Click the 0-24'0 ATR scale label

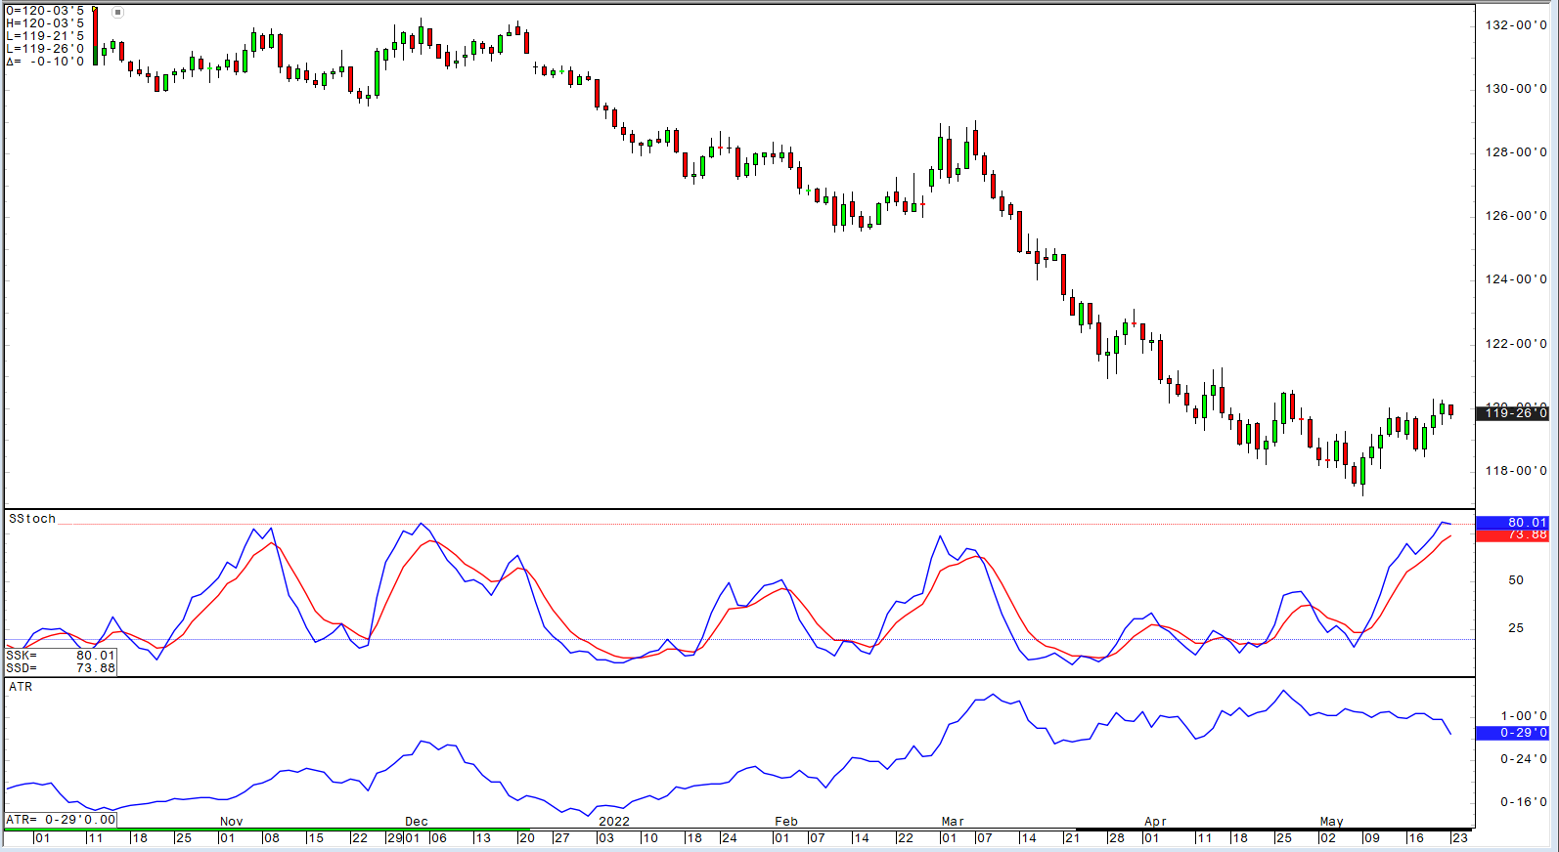point(1524,759)
